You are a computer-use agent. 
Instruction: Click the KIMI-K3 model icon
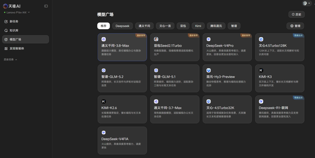click(x=261, y=70)
